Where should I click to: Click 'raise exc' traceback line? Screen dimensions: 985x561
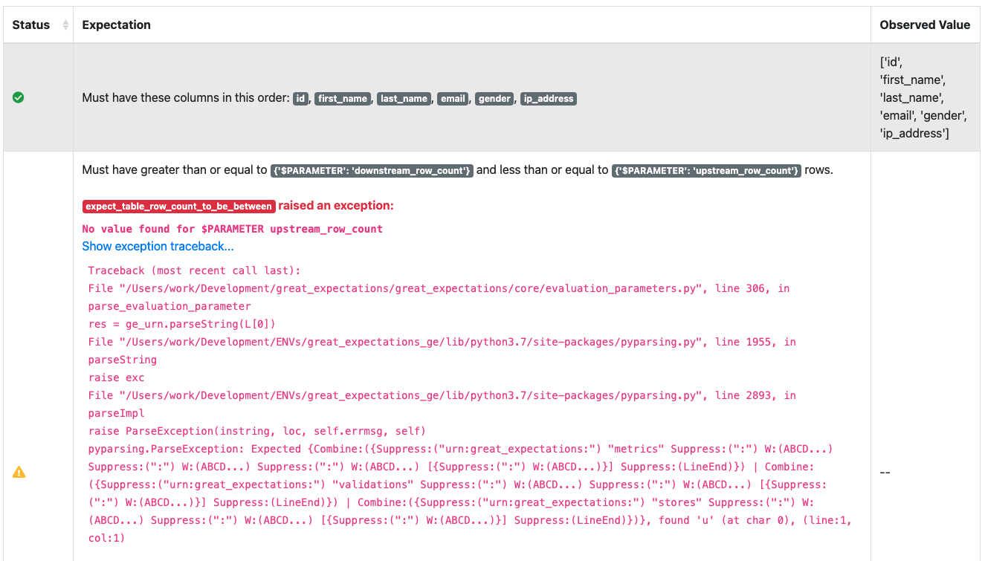116,377
